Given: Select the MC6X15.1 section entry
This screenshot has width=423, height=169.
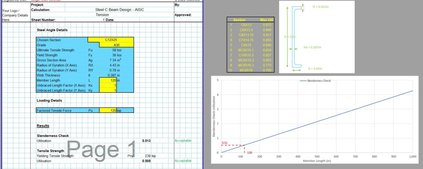Looking at the screenshot, I should pyautogui.click(x=246, y=50).
